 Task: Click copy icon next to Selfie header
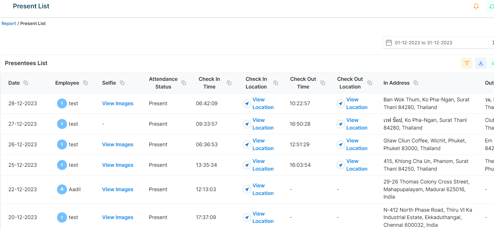pos(122,83)
